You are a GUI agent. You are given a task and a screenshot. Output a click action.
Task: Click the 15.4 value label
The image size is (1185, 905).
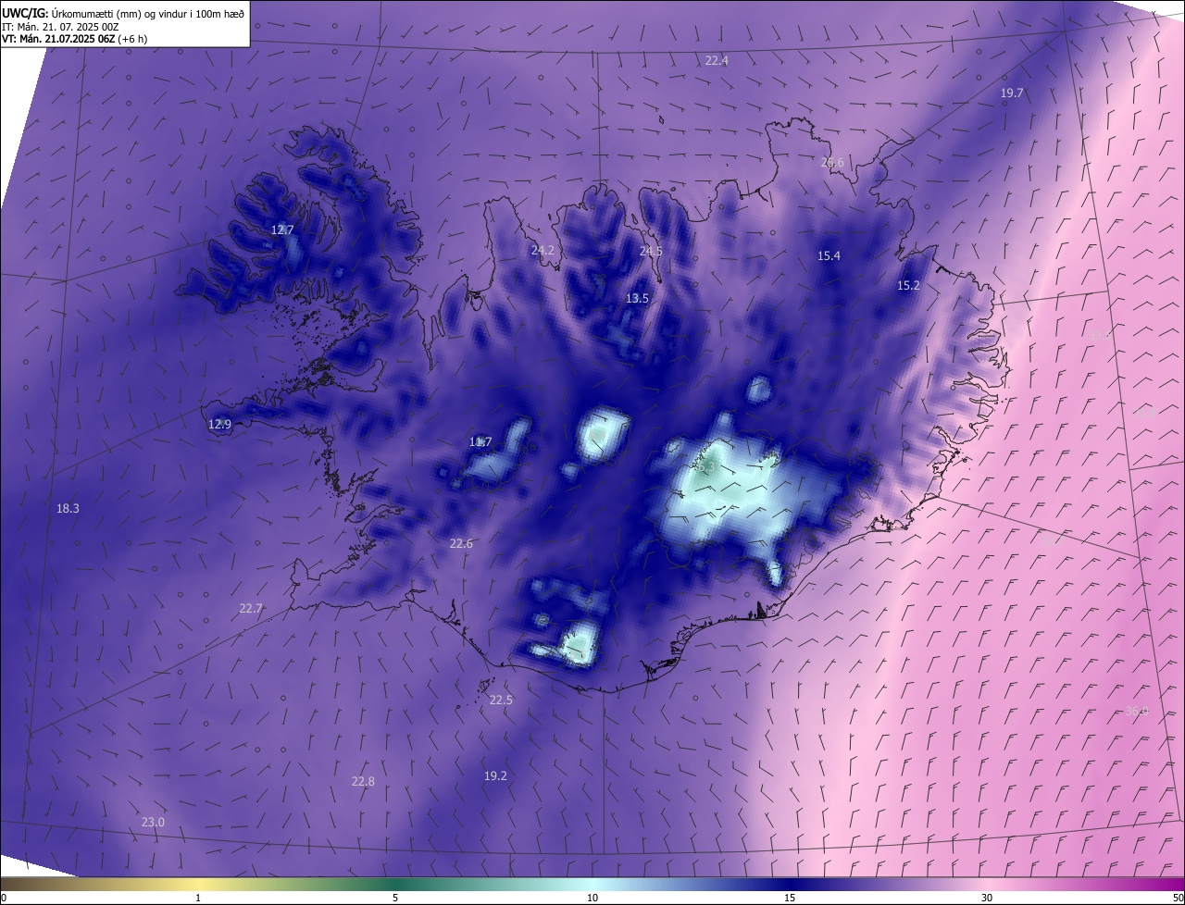[x=829, y=255]
